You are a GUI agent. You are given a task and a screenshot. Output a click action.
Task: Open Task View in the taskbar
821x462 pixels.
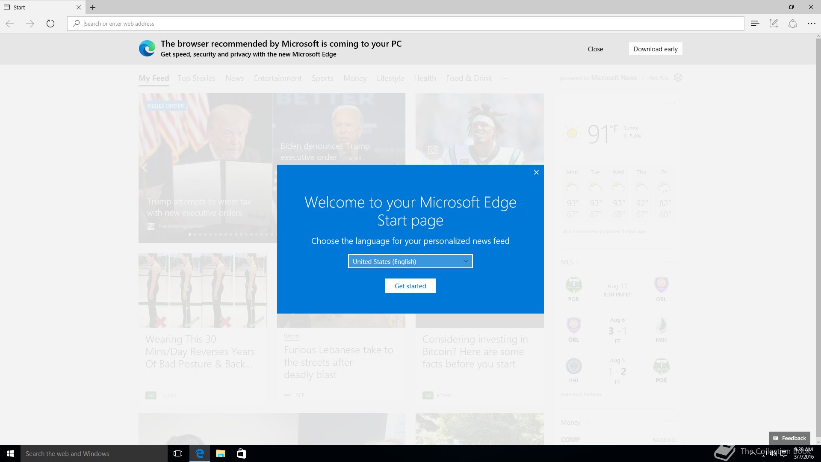(x=178, y=453)
